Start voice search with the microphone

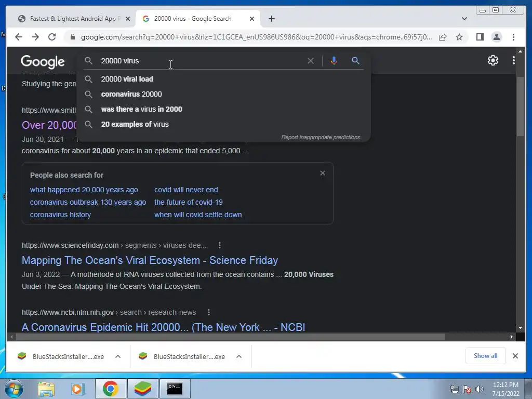point(334,61)
